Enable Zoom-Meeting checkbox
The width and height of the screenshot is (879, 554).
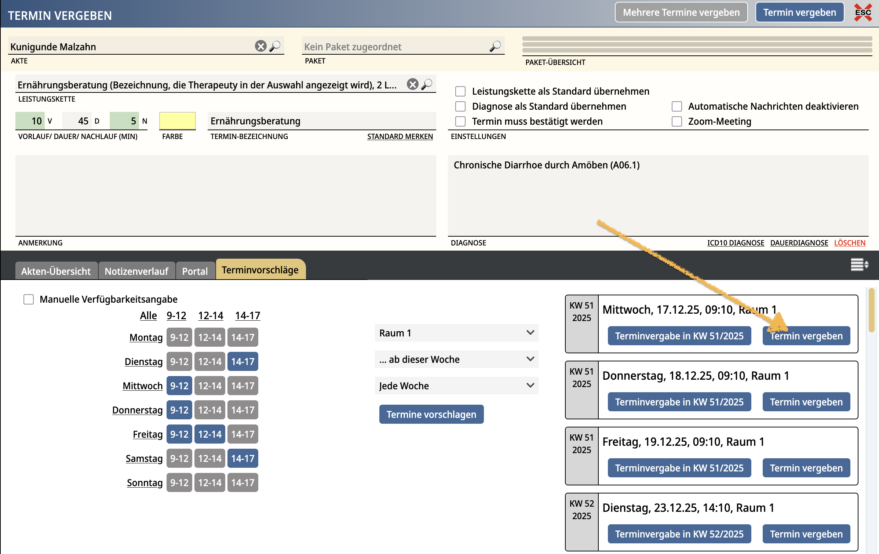click(677, 121)
